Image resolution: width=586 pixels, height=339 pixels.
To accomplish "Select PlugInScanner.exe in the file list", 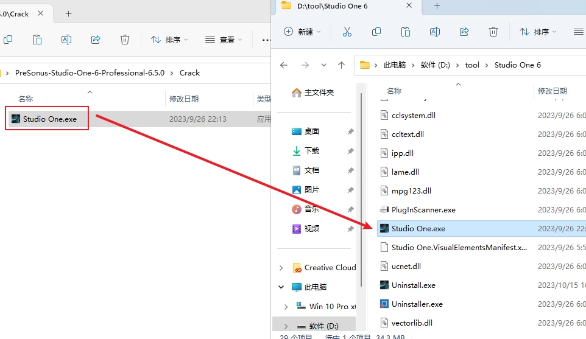I will pyautogui.click(x=423, y=209).
